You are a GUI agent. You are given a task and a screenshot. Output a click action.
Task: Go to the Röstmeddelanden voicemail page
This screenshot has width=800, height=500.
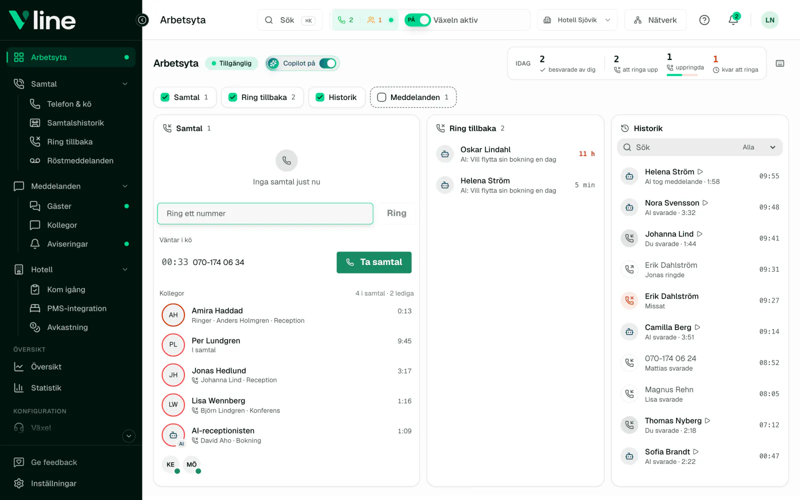pos(80,161)
